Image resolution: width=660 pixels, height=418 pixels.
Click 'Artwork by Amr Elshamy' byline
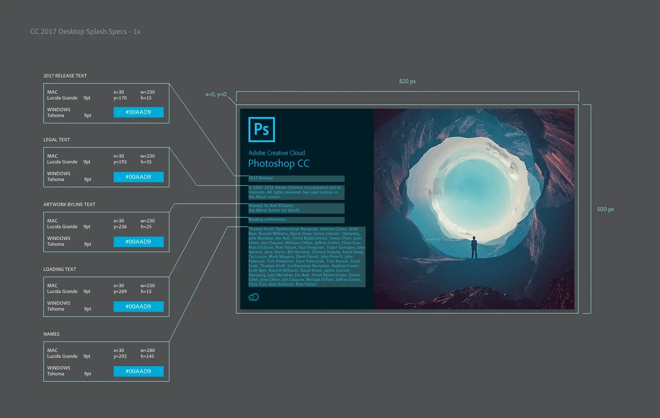271,206
